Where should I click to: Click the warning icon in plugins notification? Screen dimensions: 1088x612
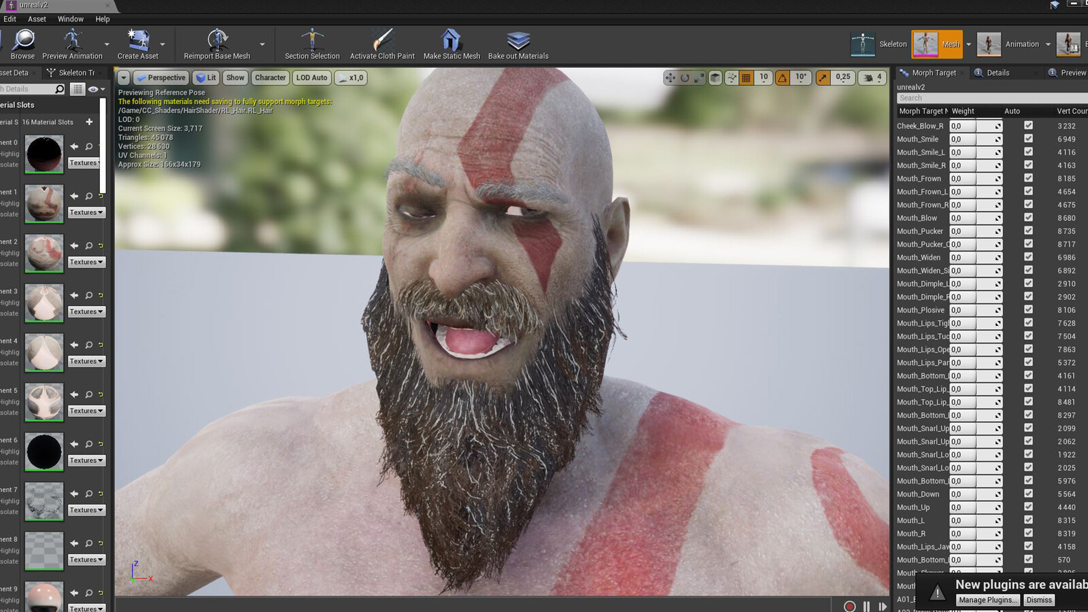[937, 592]
